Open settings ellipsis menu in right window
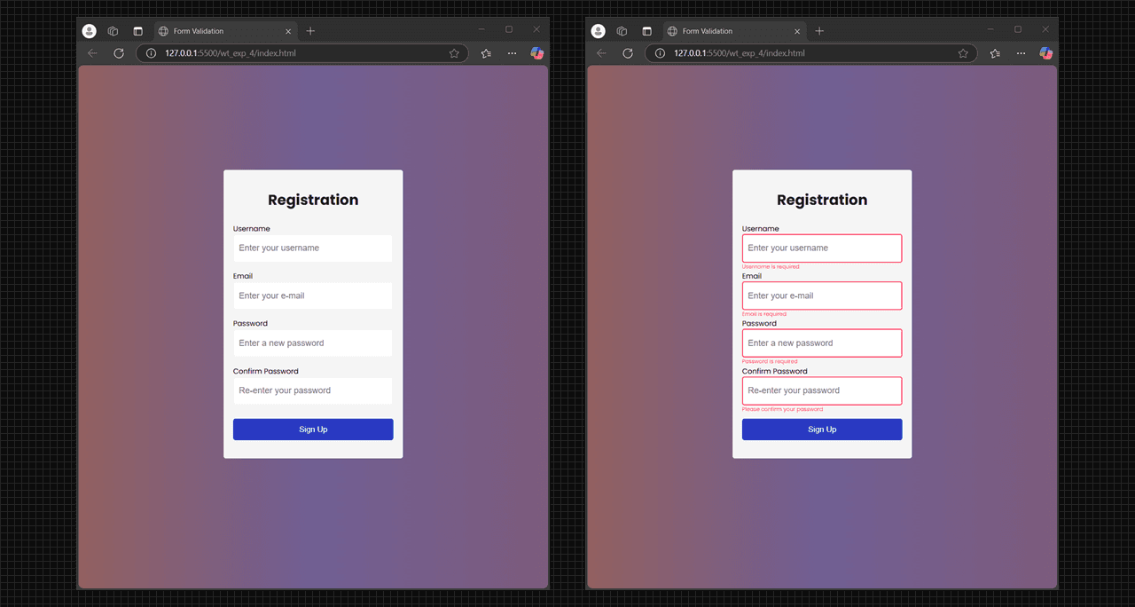This screenshot has height=607, width=1135. click(1021, 53)
